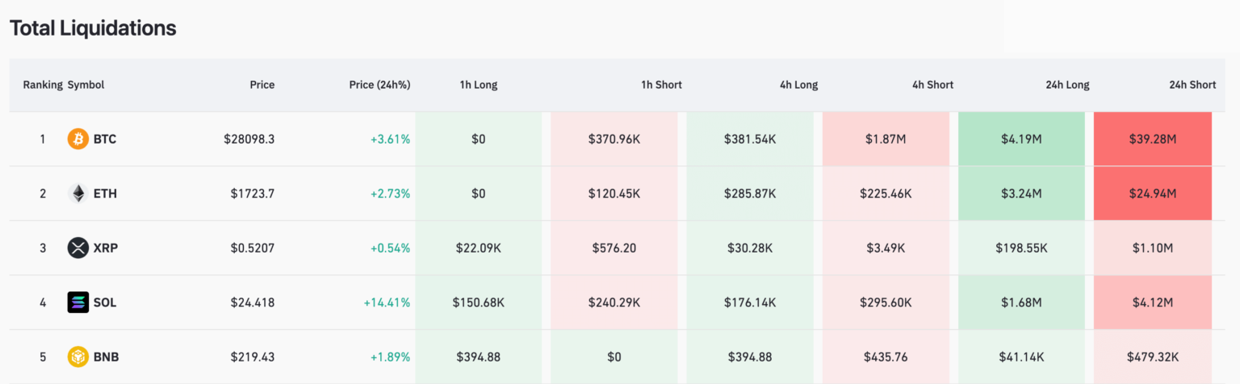The image size is (1240, 384).
Task: Sort by Price (24h%) column header
Action: pos(379,85)
